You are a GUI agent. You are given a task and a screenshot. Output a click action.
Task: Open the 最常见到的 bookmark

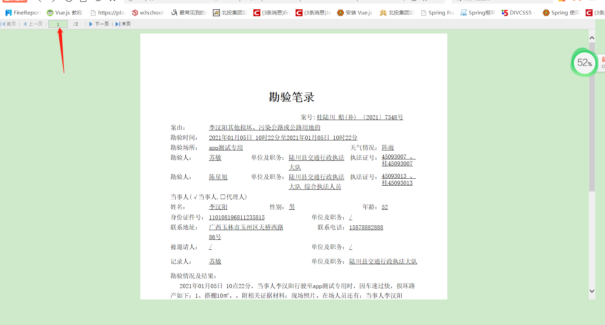point(189,13)
